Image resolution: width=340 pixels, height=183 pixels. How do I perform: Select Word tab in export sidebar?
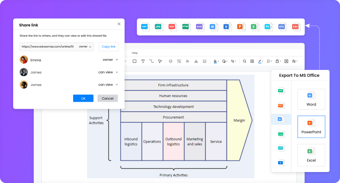[281, 119]
